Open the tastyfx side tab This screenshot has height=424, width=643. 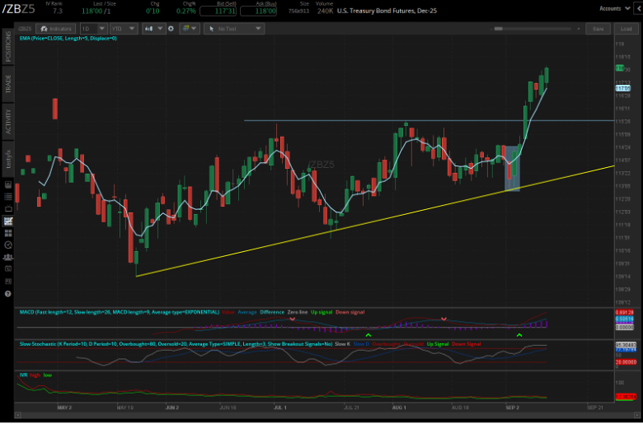tap(8, 159)
